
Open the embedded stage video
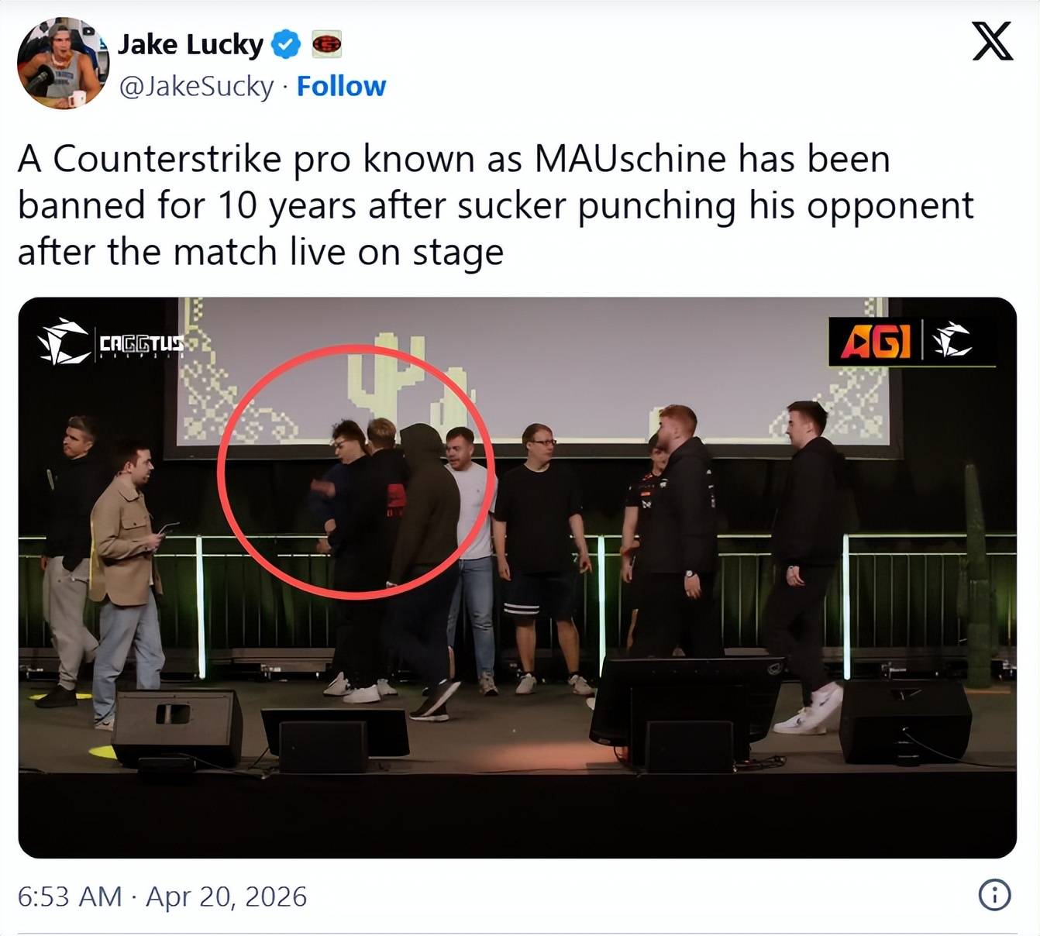coord(517,577)
